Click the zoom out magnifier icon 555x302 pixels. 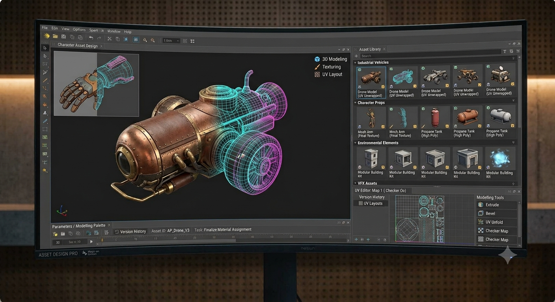(153, 40)
